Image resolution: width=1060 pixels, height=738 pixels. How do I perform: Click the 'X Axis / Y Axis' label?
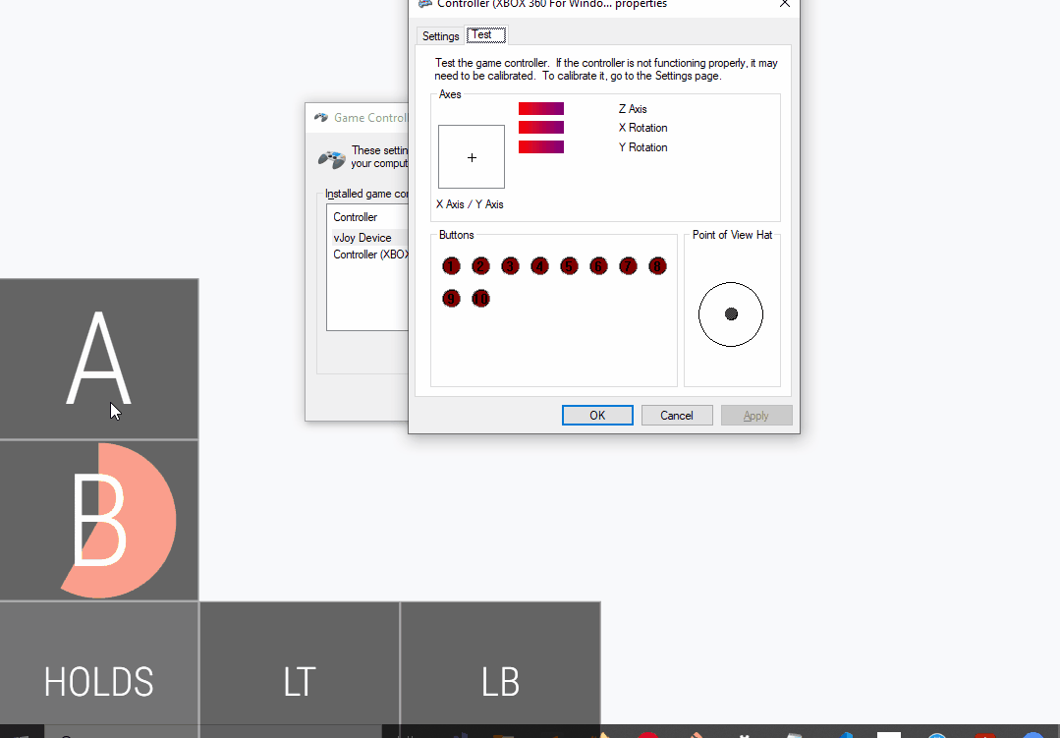tap(470, 204)
